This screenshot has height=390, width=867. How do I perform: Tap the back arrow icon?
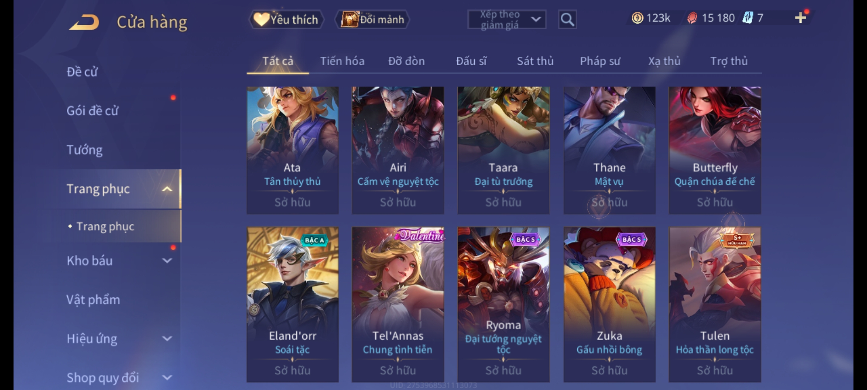(84, 22)
